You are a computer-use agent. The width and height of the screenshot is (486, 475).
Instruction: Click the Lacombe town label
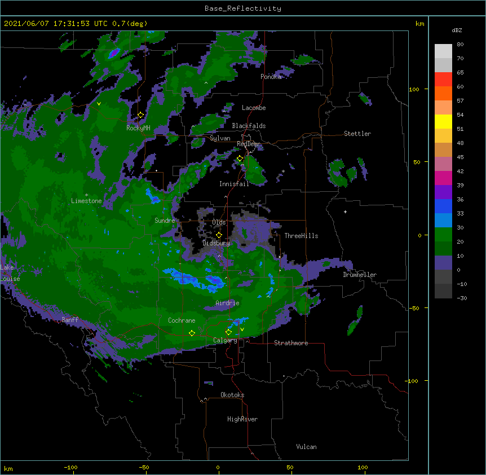[254, 108]
